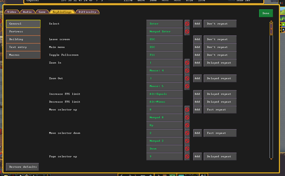The width and height of the screenshot is (285, 176).
Task: Click Restore defaults
Action: pyautogui.click(x=22, y=167)
